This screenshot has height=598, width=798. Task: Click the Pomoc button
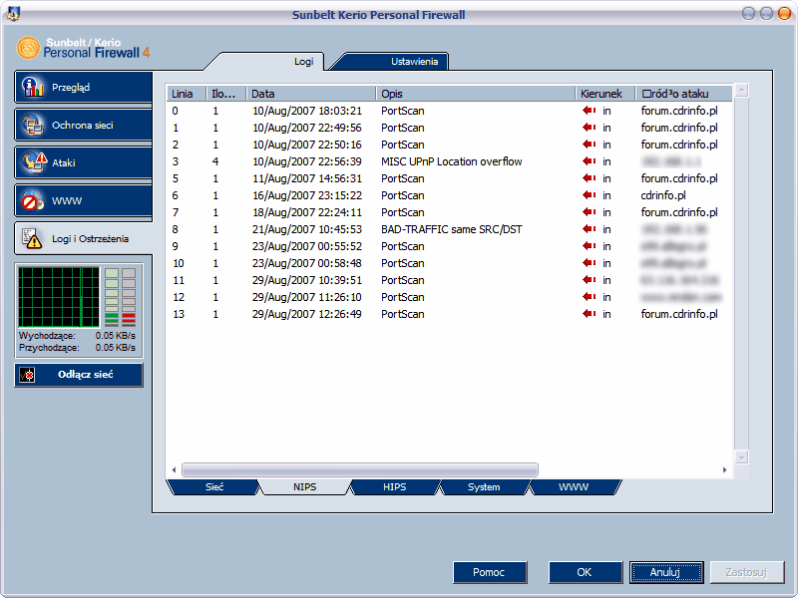tap(490, 572)
